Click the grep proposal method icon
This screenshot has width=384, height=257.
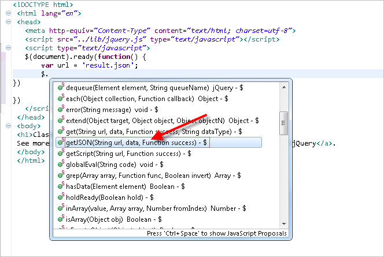coord(61,176)
